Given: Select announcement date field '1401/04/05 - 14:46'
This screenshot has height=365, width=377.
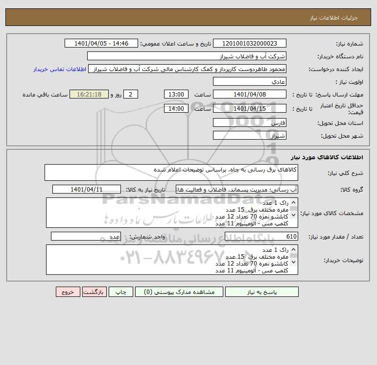Looking at the screenshot, I should (101, 43).
